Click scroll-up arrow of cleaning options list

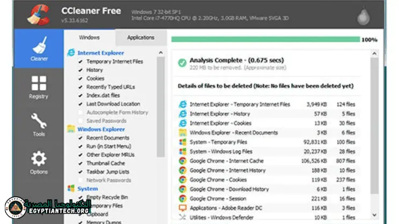(161, 53)
